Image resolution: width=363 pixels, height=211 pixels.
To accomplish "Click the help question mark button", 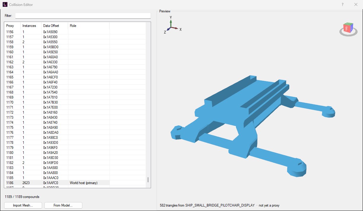I will (342, 4).
